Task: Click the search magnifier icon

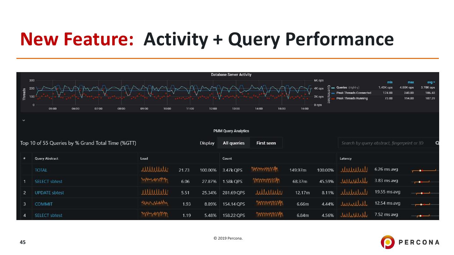Action: (x=437, y=143)
